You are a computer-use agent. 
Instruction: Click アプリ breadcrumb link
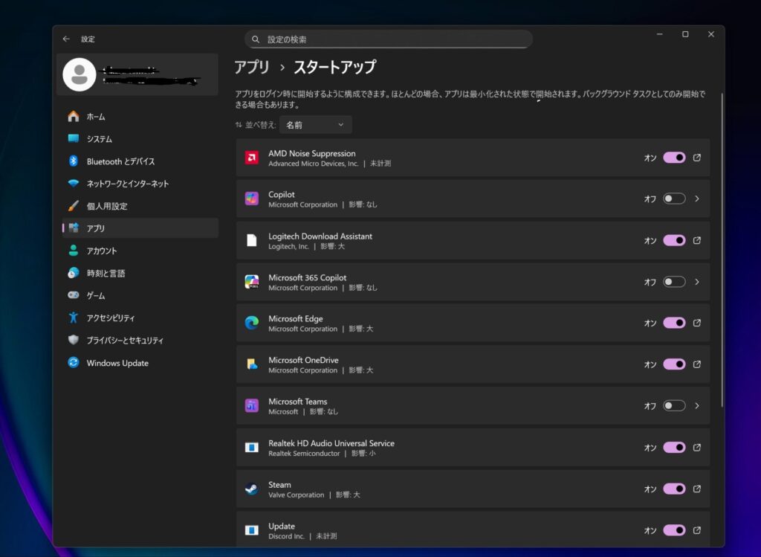pos(252,67)
